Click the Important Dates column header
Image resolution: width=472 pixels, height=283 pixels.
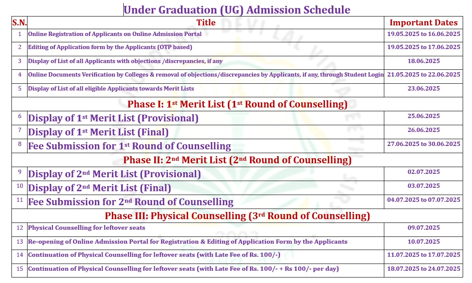pos(424,22)
